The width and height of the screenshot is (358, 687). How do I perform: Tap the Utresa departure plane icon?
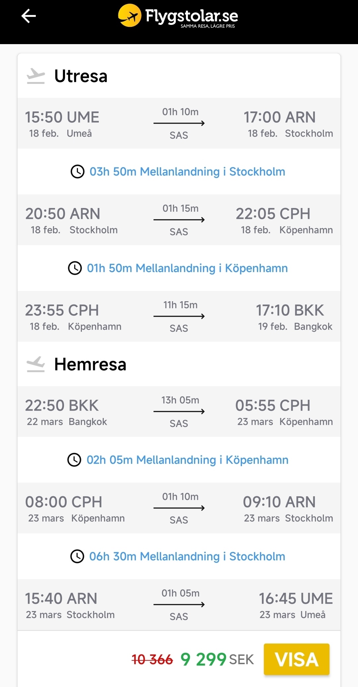pos(36,76)
